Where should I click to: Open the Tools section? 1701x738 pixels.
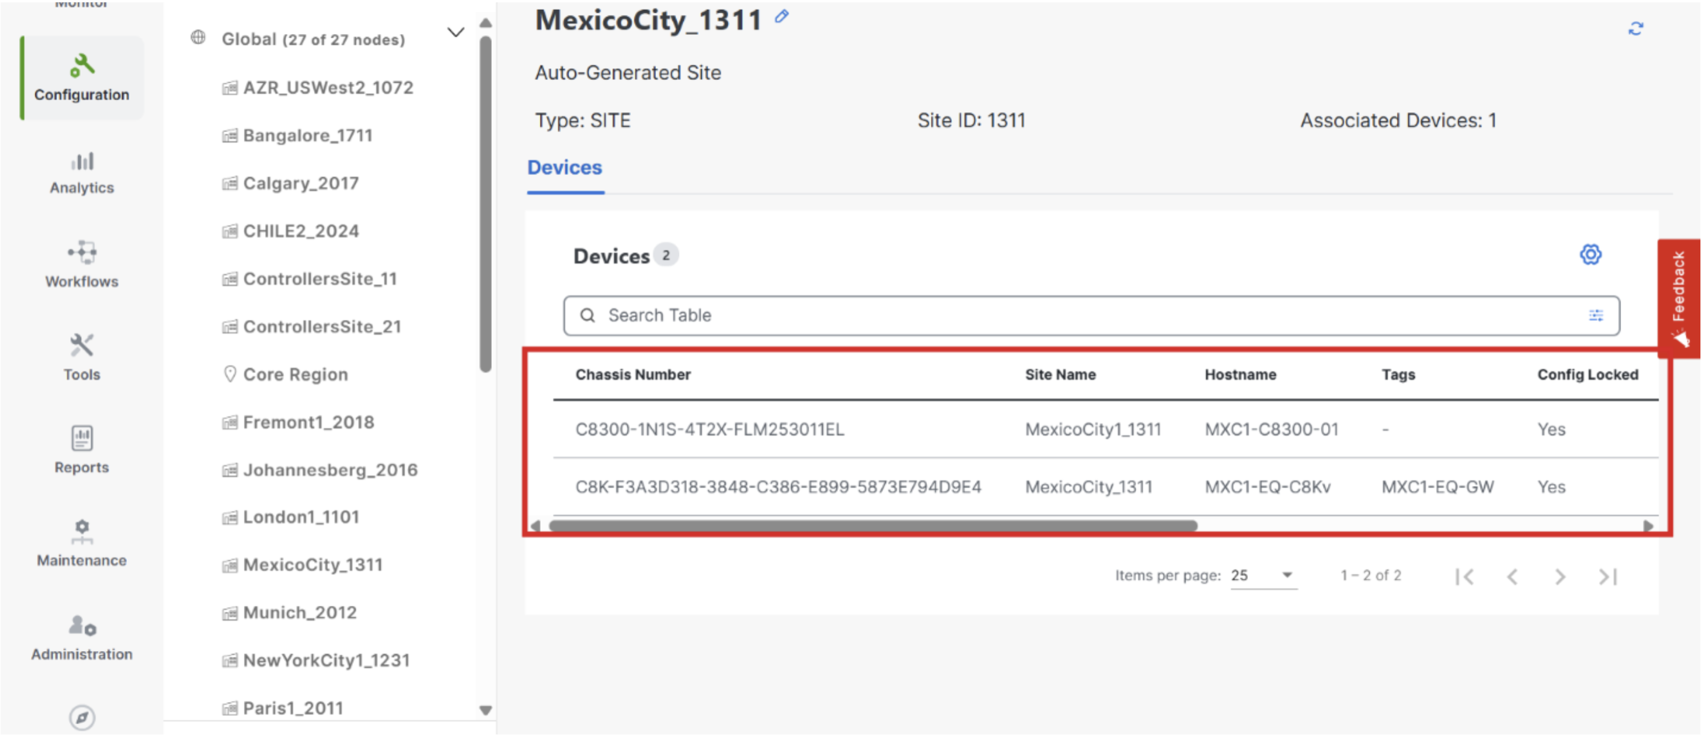(82, 357)
